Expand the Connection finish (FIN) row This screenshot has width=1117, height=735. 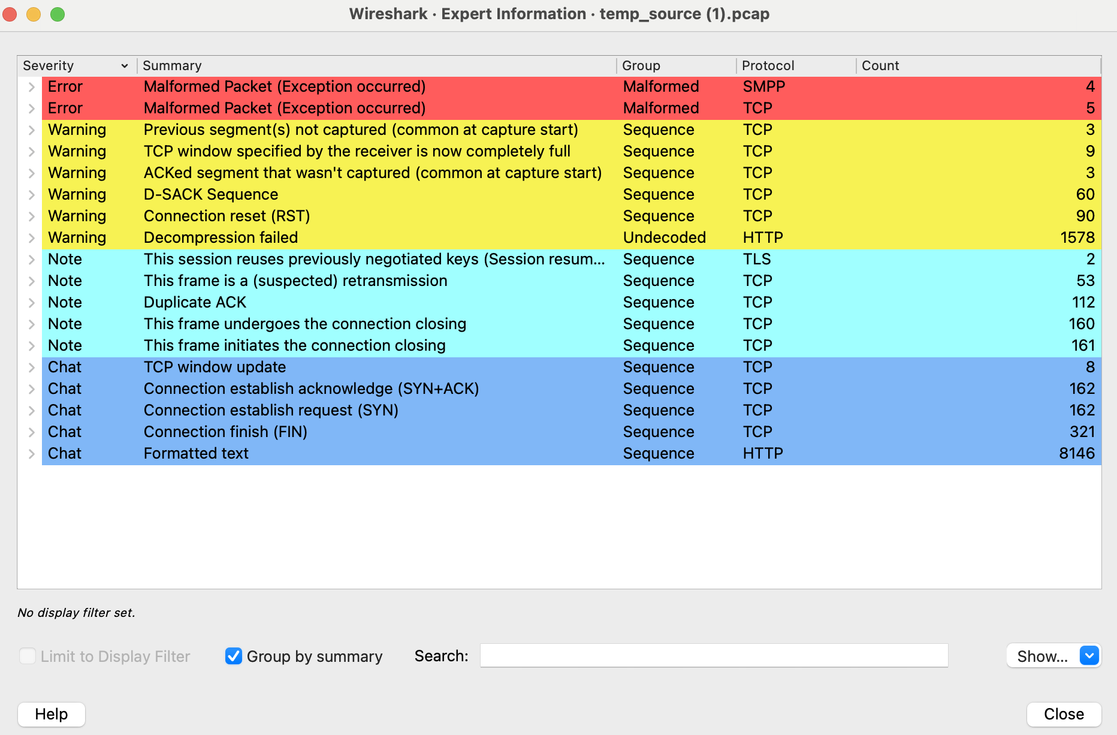32,432
